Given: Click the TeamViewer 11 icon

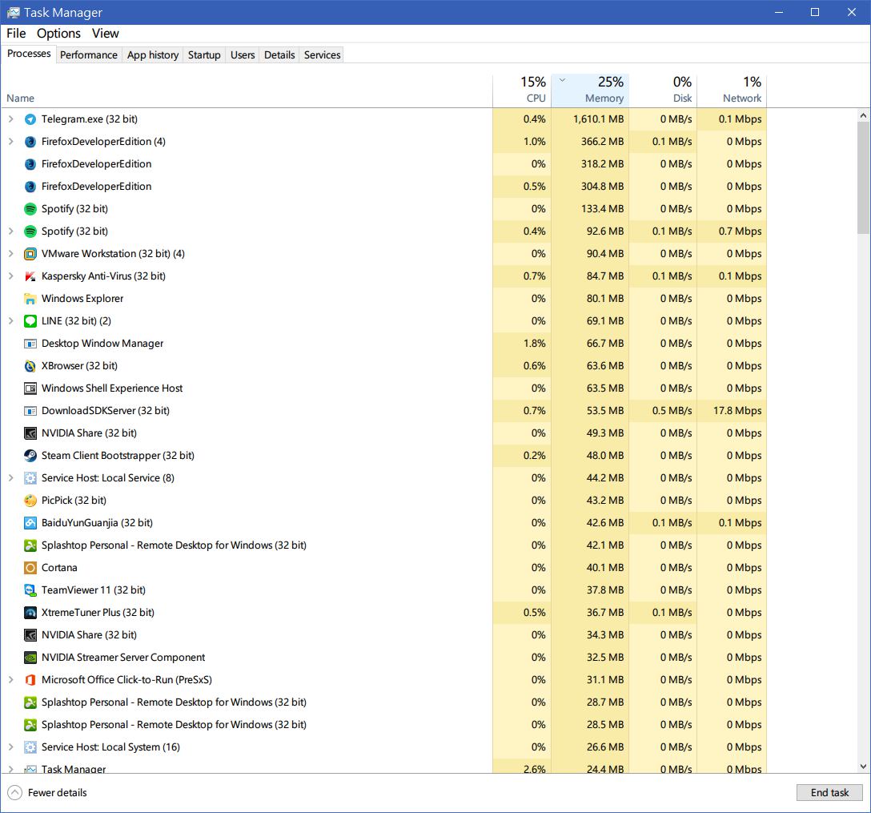Looking at the screenshot, I should tap(30, 590).
